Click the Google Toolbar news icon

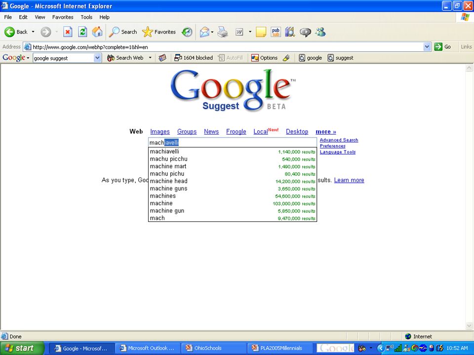(x=162, y=58)
